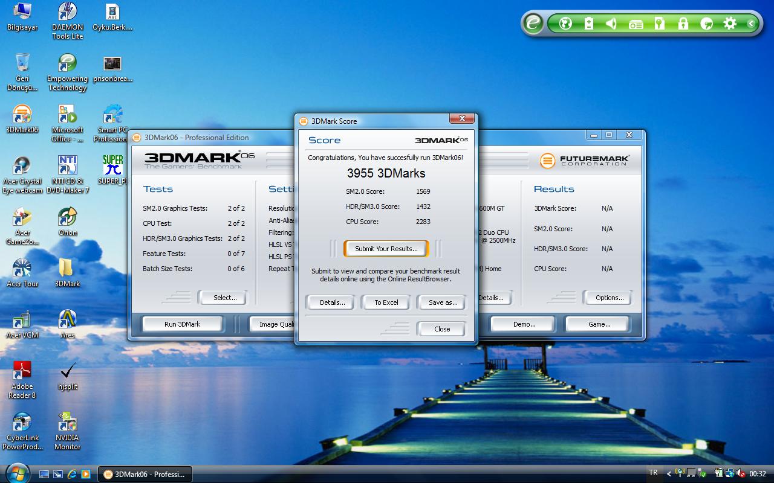Viewport: 774px width, 483px height.
Task: Open the ePresentation projector icon in Empowering toolbar
Action: tap(636, 24)
